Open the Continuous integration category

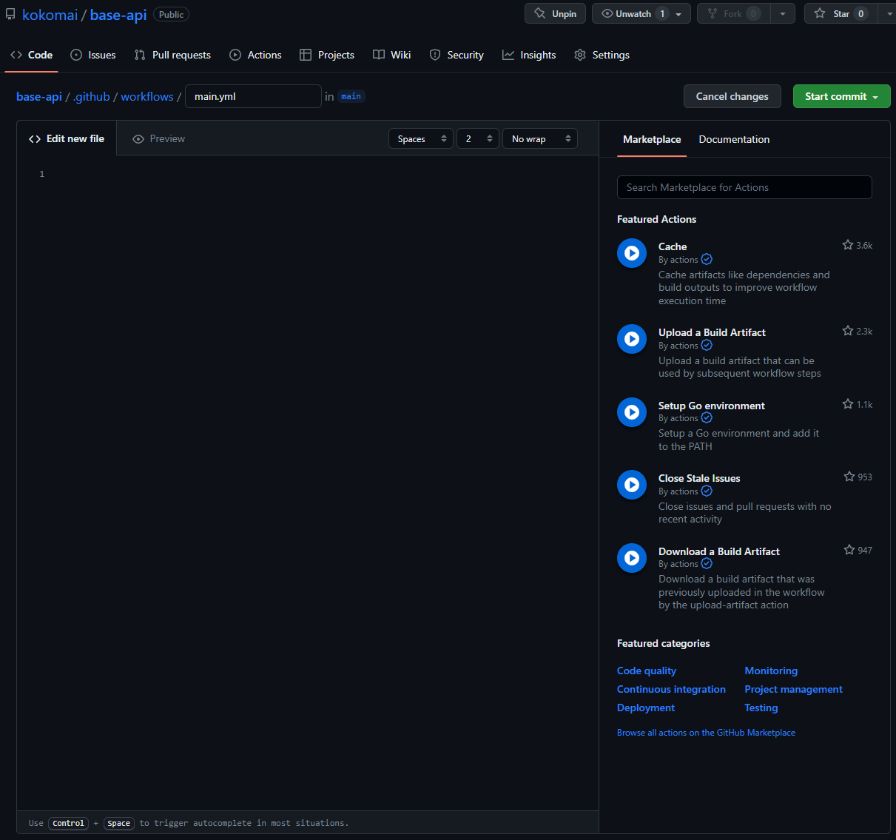(671, 689)
